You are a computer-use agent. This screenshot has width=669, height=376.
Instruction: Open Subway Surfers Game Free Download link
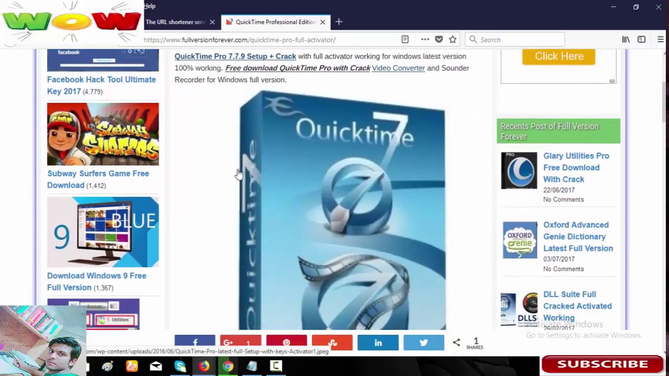pos(98,179)
